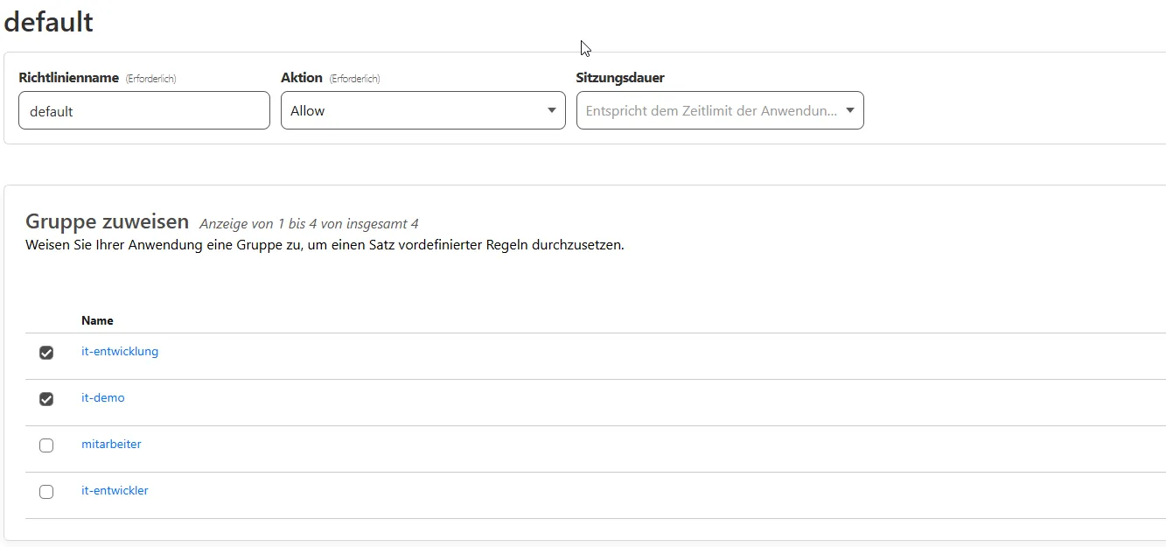Open the it-entwickler group link
This screenshot has width=1166, height=547.
115,491
